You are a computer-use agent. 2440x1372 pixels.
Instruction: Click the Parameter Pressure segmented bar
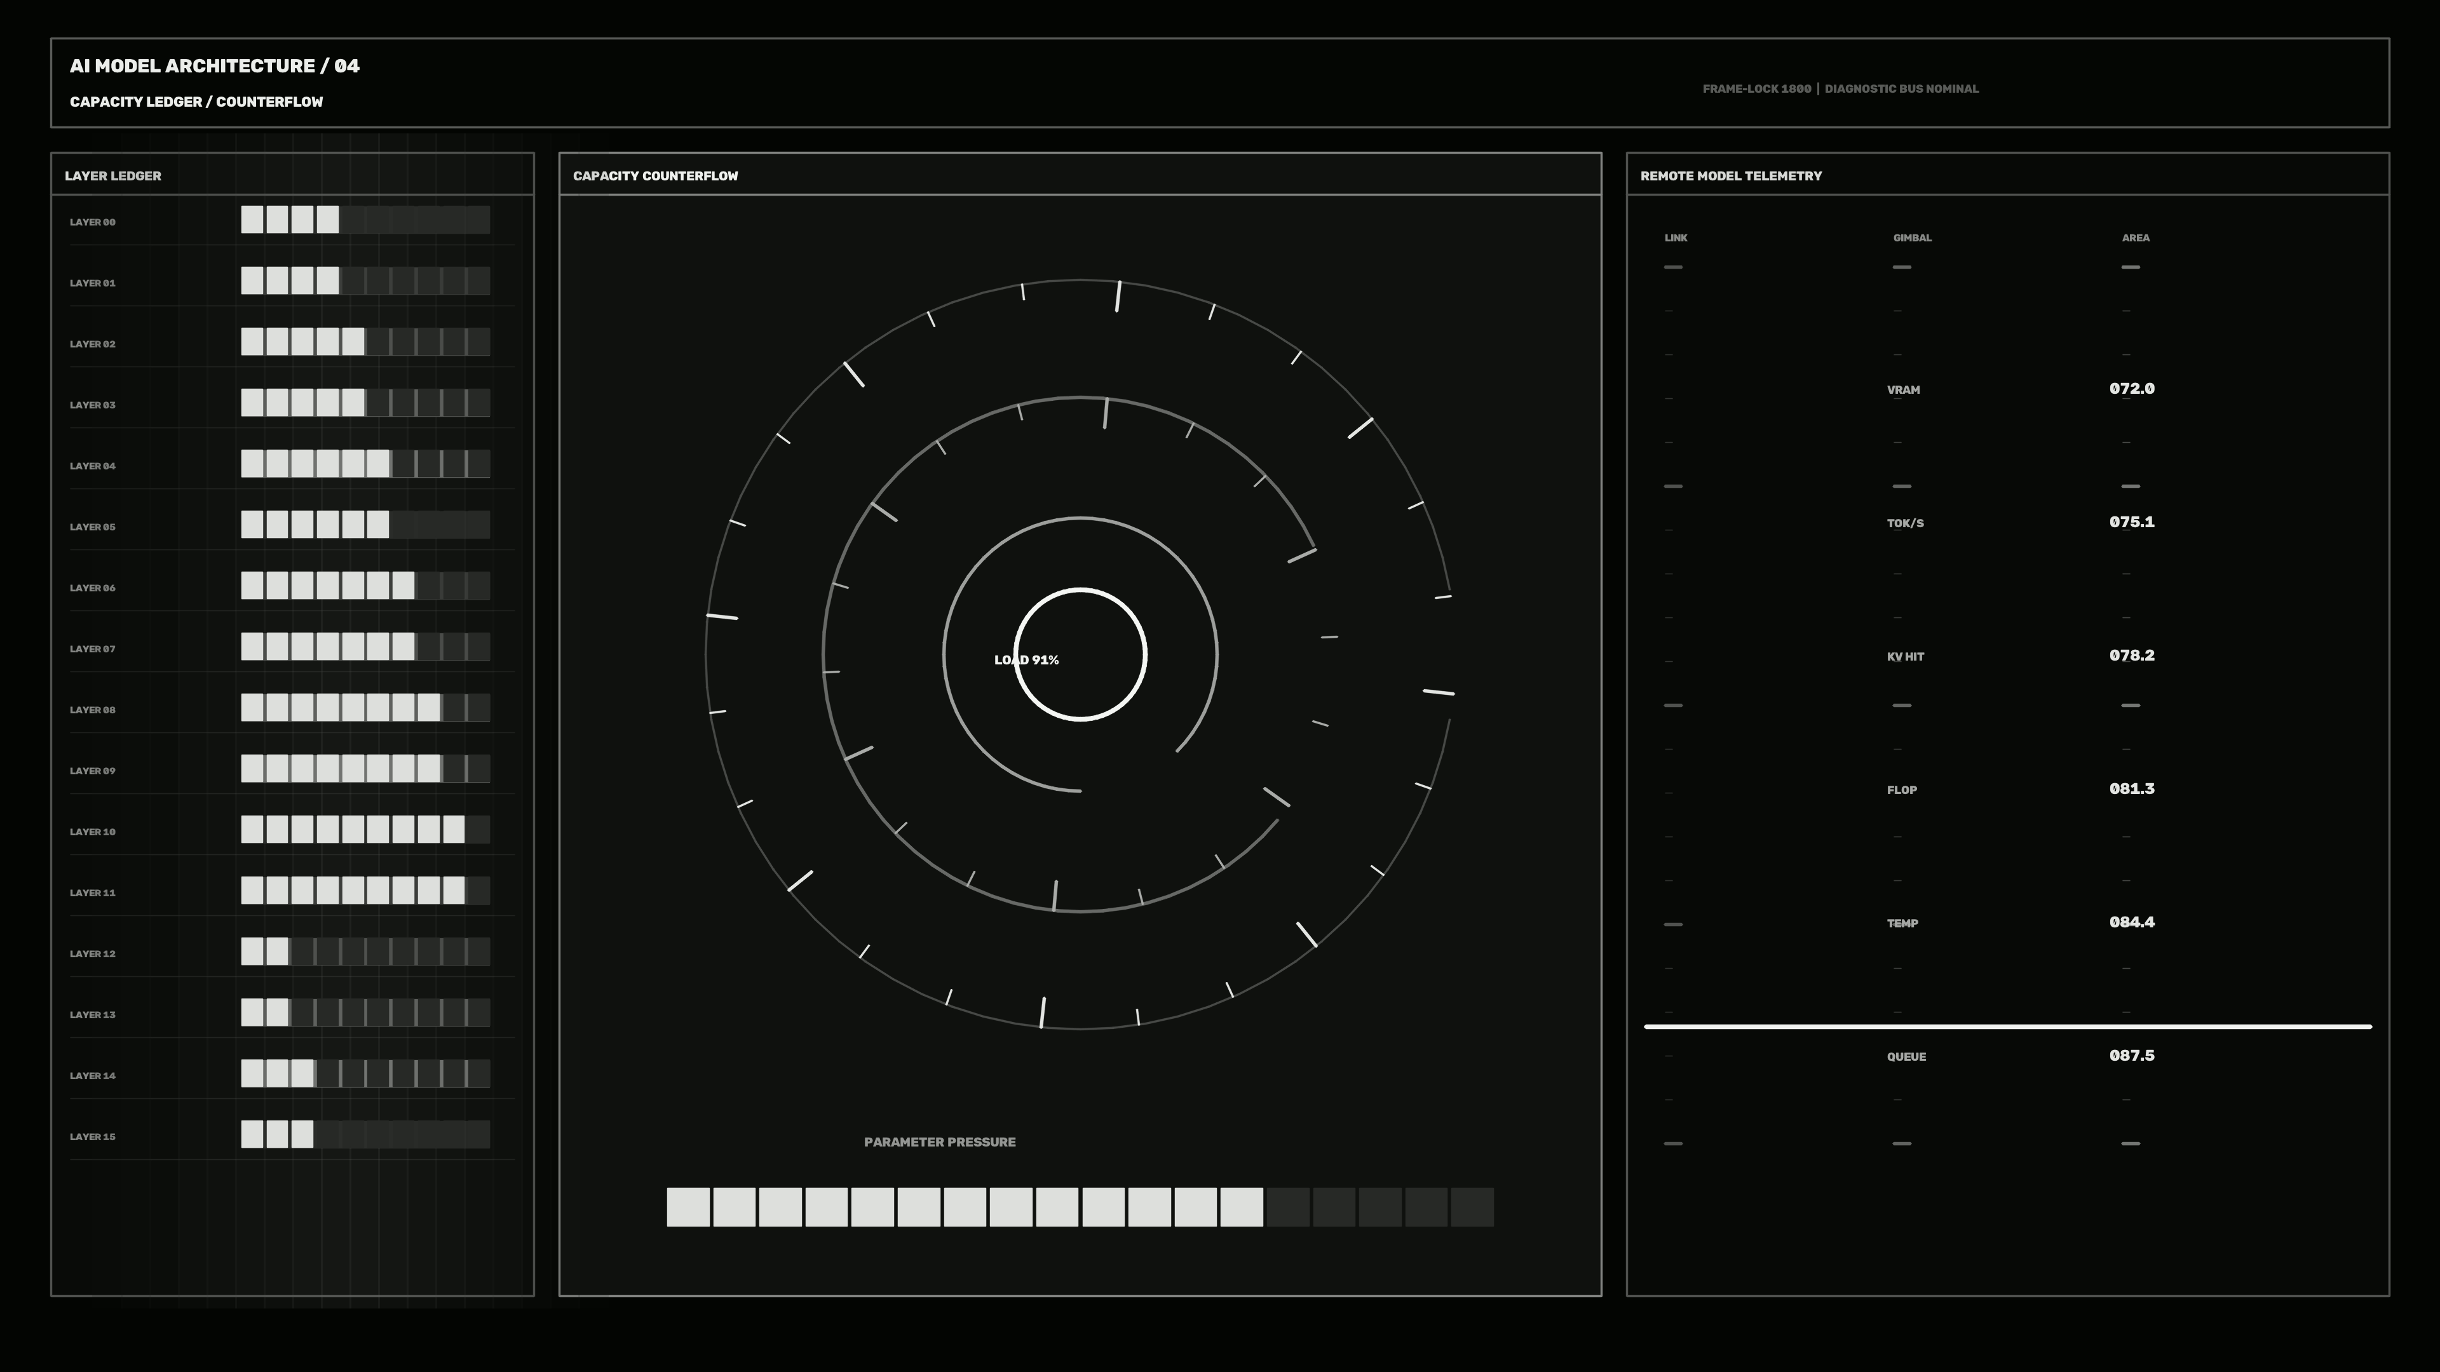(x=1080, y=1207)
